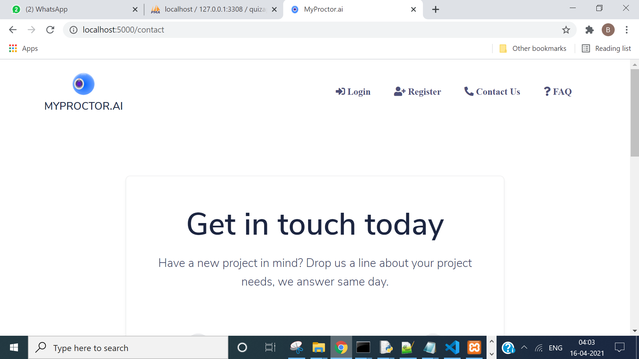Open the Register page link
639x359 pixels.
coord(417,91)
